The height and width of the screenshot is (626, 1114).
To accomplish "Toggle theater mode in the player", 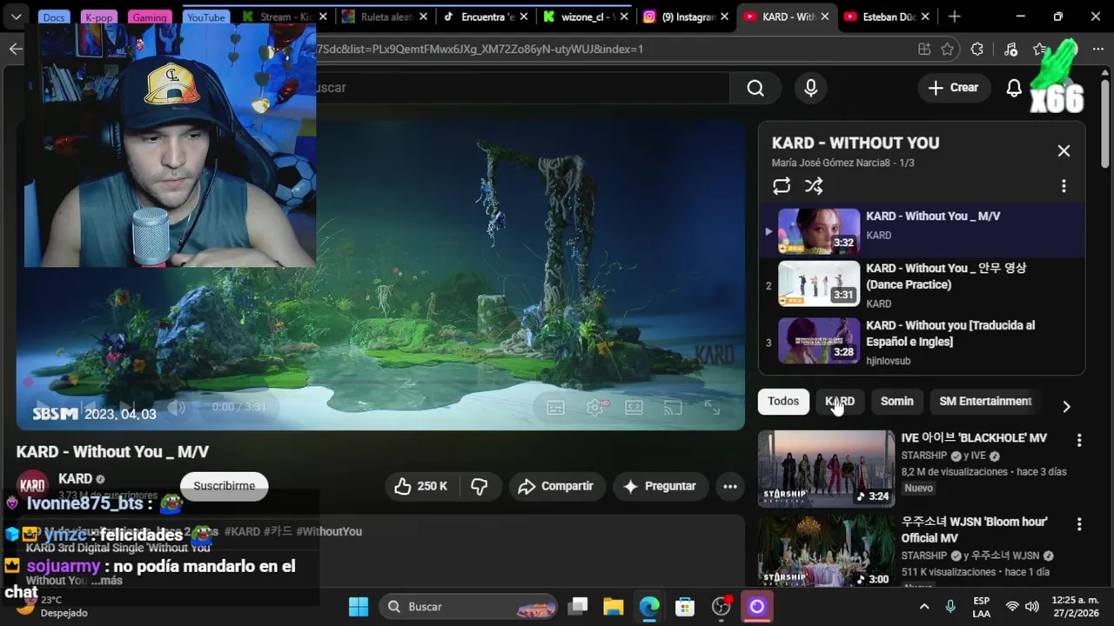I will tap(634, 408).
